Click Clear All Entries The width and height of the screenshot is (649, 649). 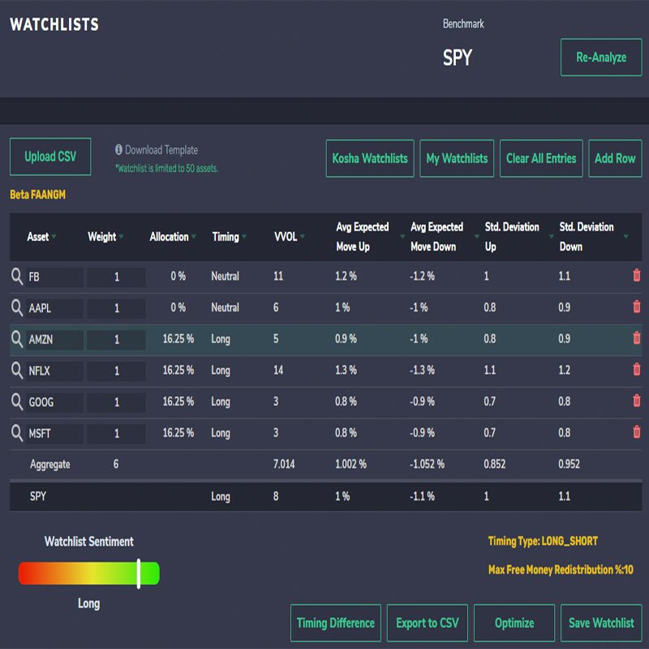(541, 158)
